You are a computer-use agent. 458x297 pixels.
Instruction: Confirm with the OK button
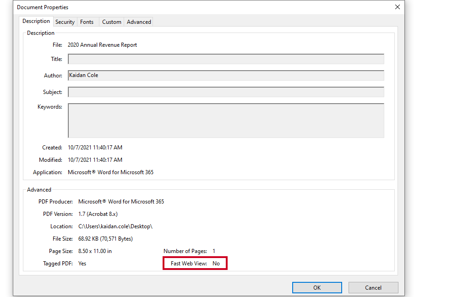pos(317,288)
